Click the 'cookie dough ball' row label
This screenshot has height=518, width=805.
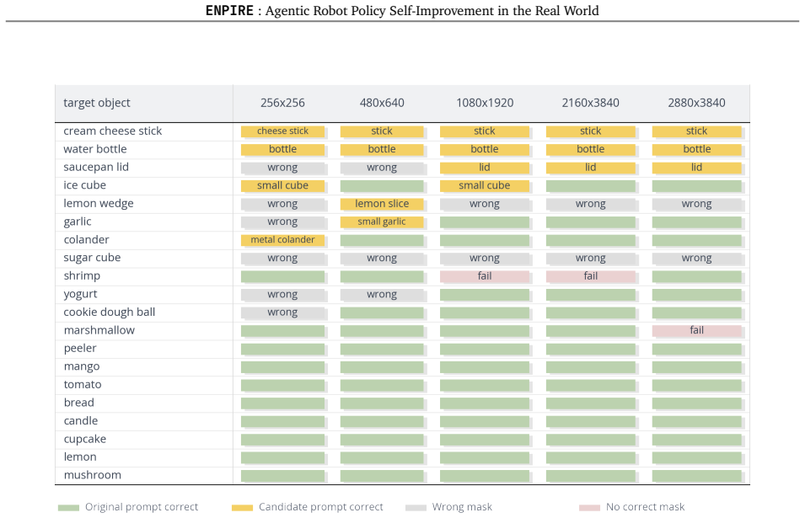point(110,312)
